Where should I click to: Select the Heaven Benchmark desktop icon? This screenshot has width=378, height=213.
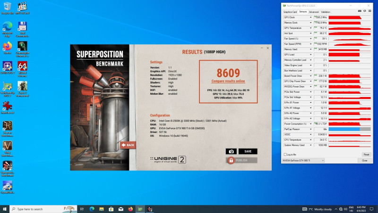(7, 129)
